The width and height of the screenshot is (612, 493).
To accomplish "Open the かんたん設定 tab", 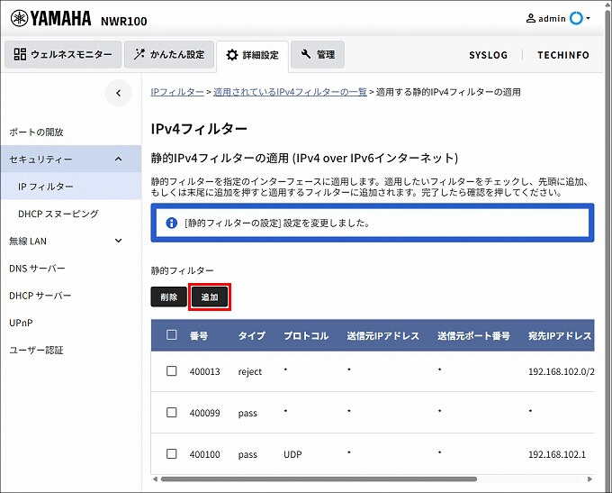I will (169, 54).
